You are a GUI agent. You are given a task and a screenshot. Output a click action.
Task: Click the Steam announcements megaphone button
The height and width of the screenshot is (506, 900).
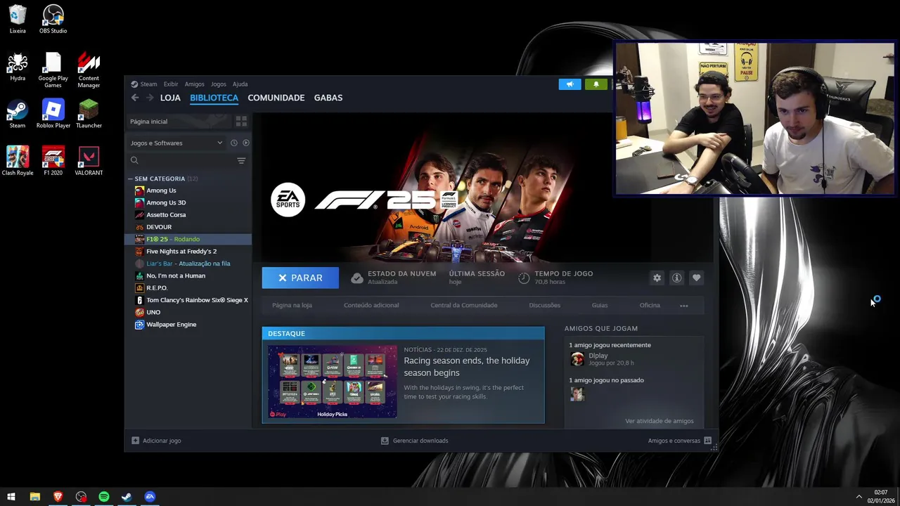coord(570,84)
